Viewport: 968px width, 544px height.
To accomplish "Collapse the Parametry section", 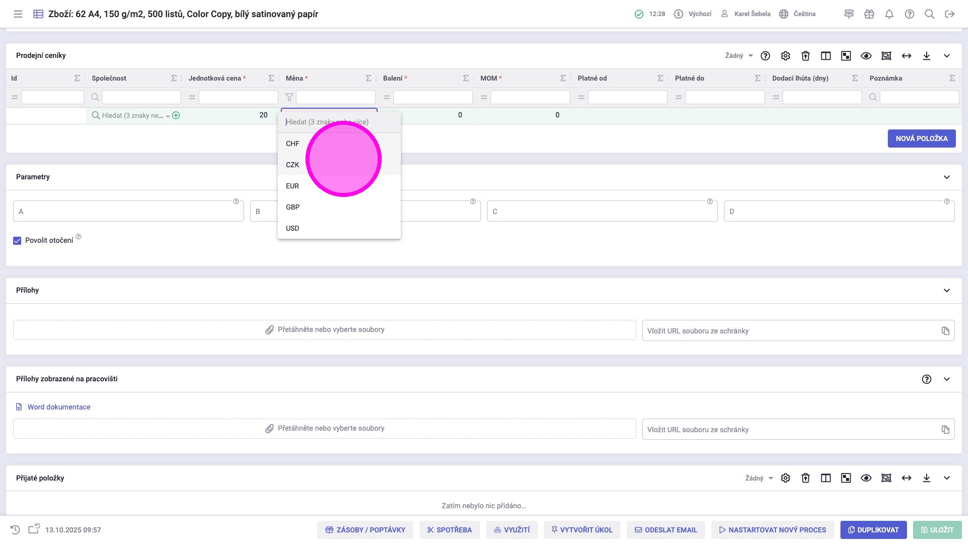I will point(947,177).
